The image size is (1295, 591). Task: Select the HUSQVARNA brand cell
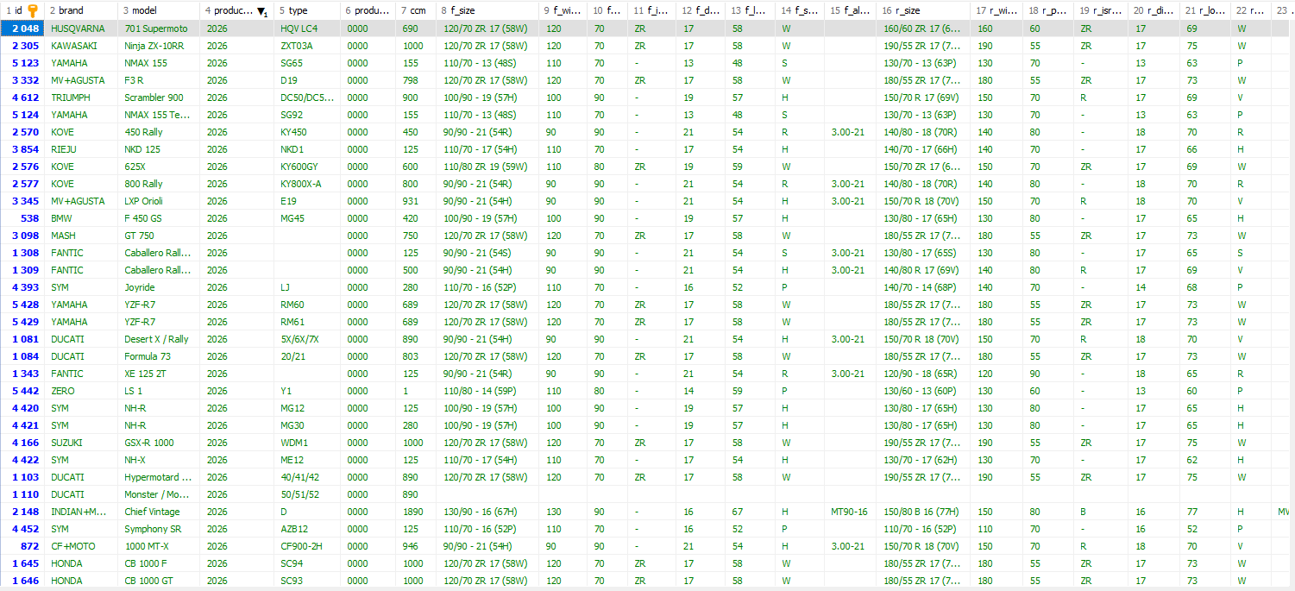coord(80,28)
